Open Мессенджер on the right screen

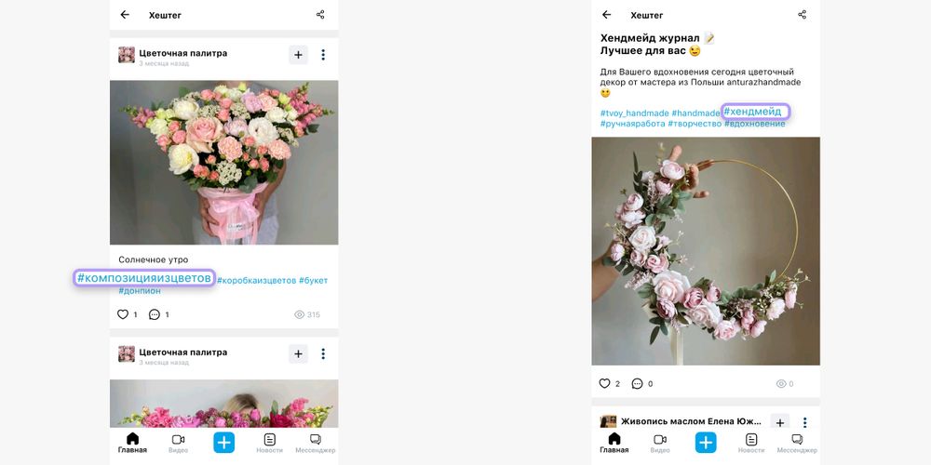[x=797, y=443]
